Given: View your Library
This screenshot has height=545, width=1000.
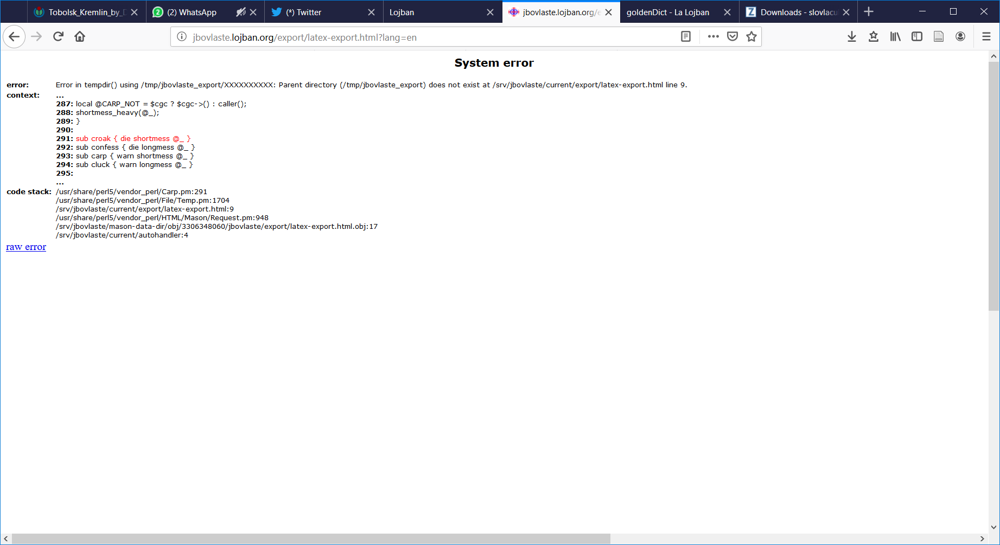Looking at the screenshot, I should click(x=895, y=36).
